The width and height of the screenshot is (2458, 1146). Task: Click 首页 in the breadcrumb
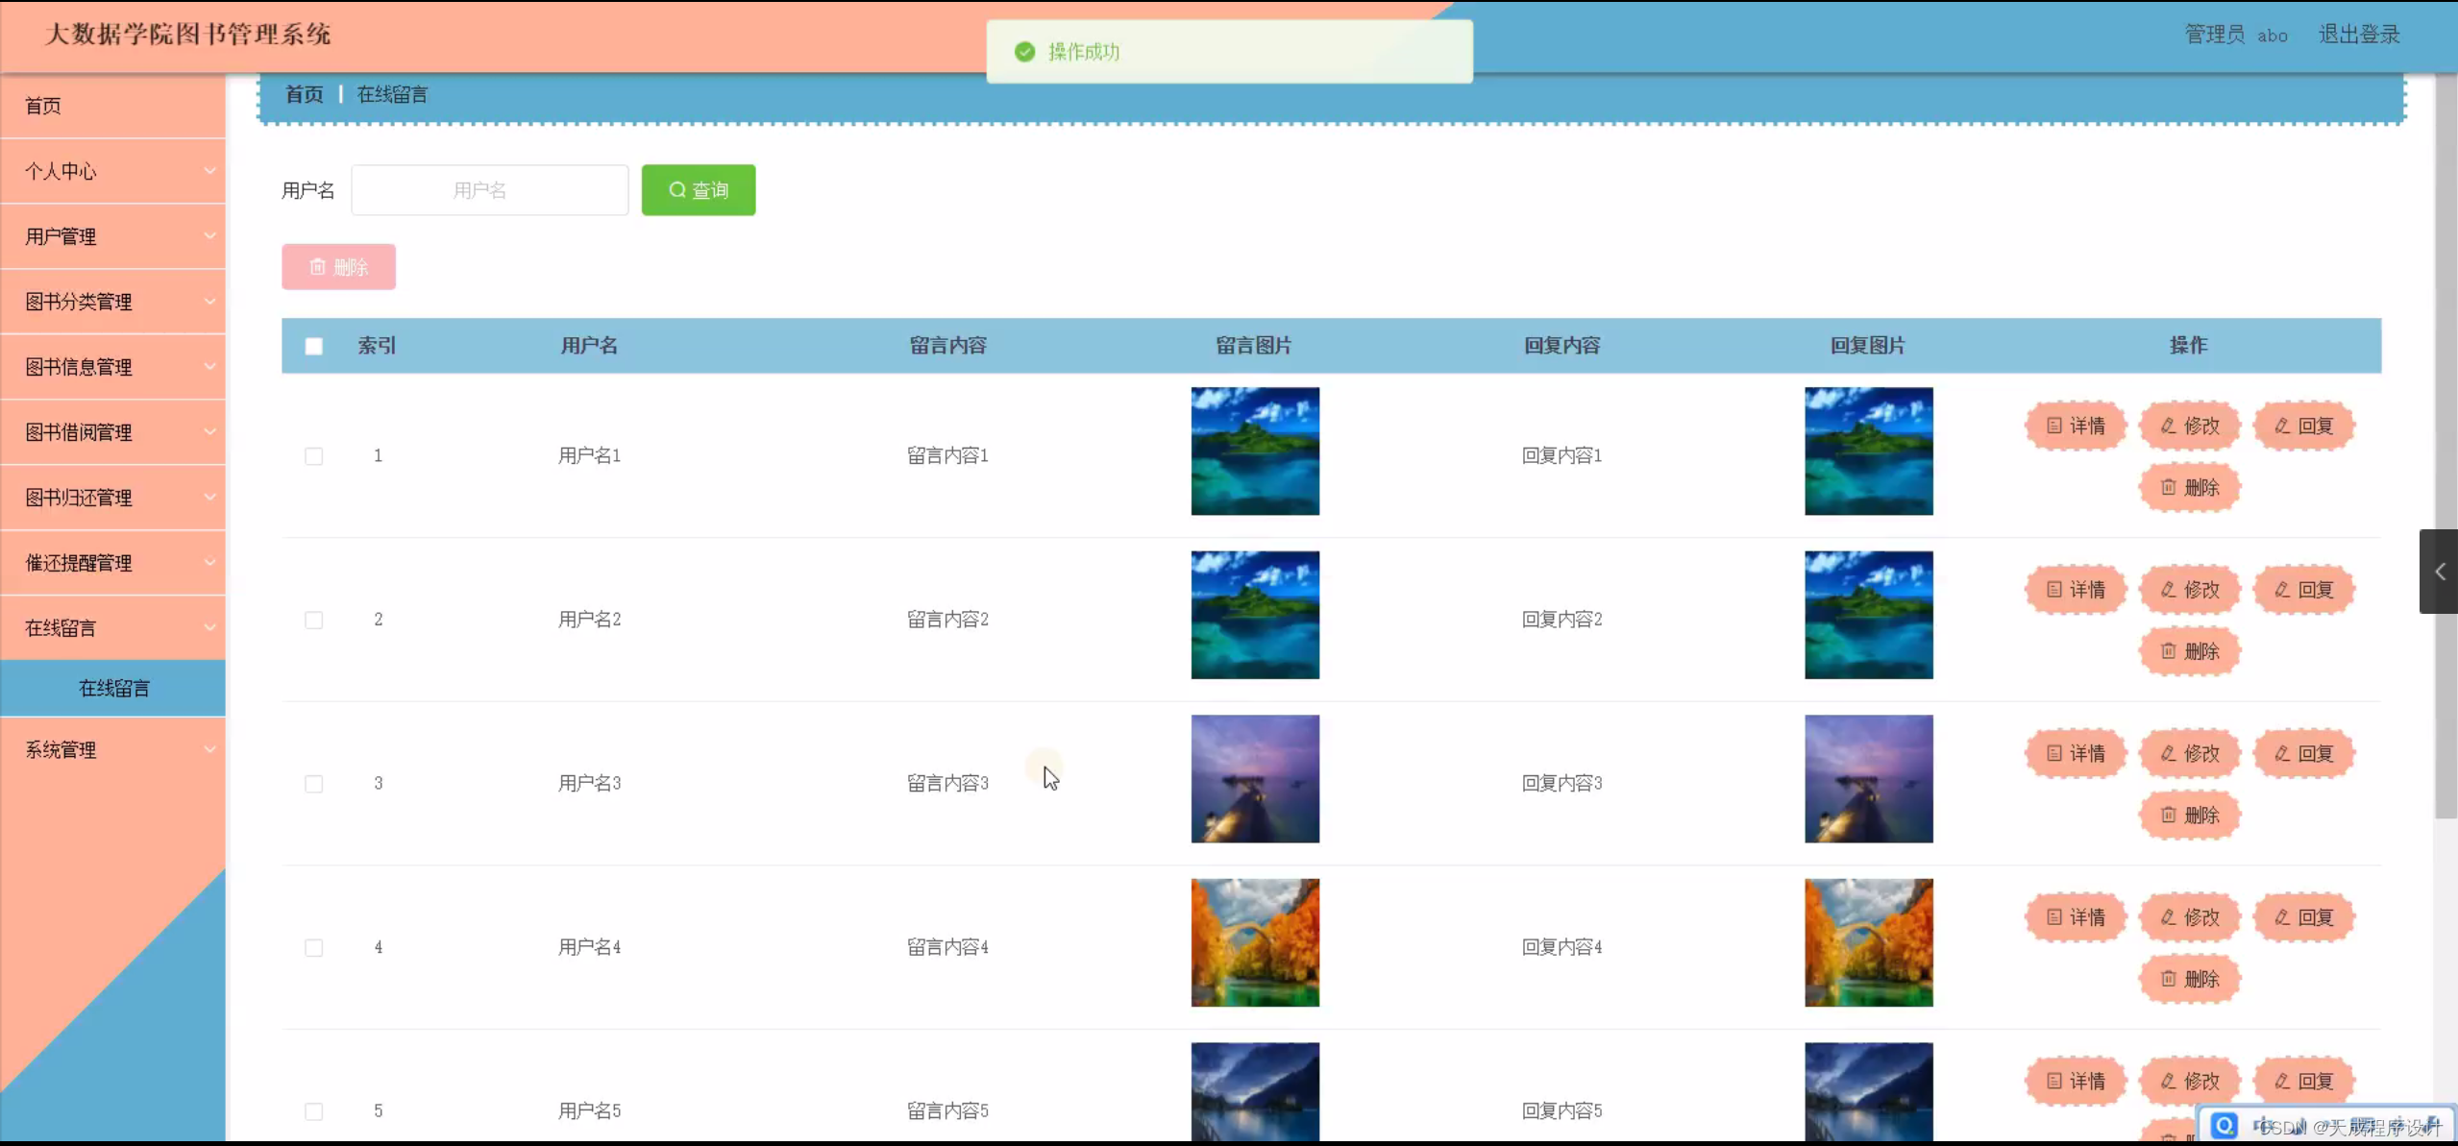coord(304,94)
